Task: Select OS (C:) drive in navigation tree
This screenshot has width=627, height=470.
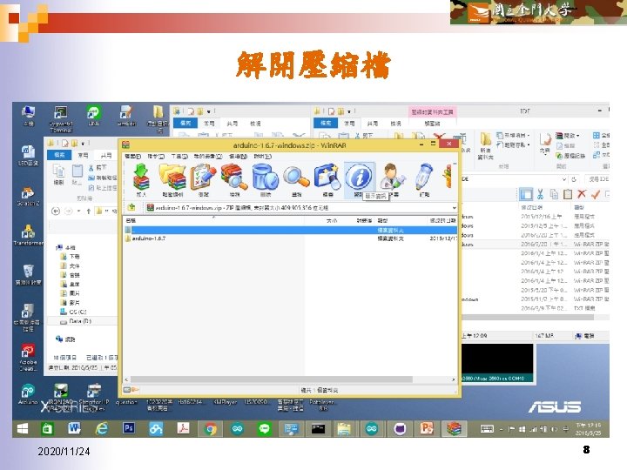Action: (73, 312)
